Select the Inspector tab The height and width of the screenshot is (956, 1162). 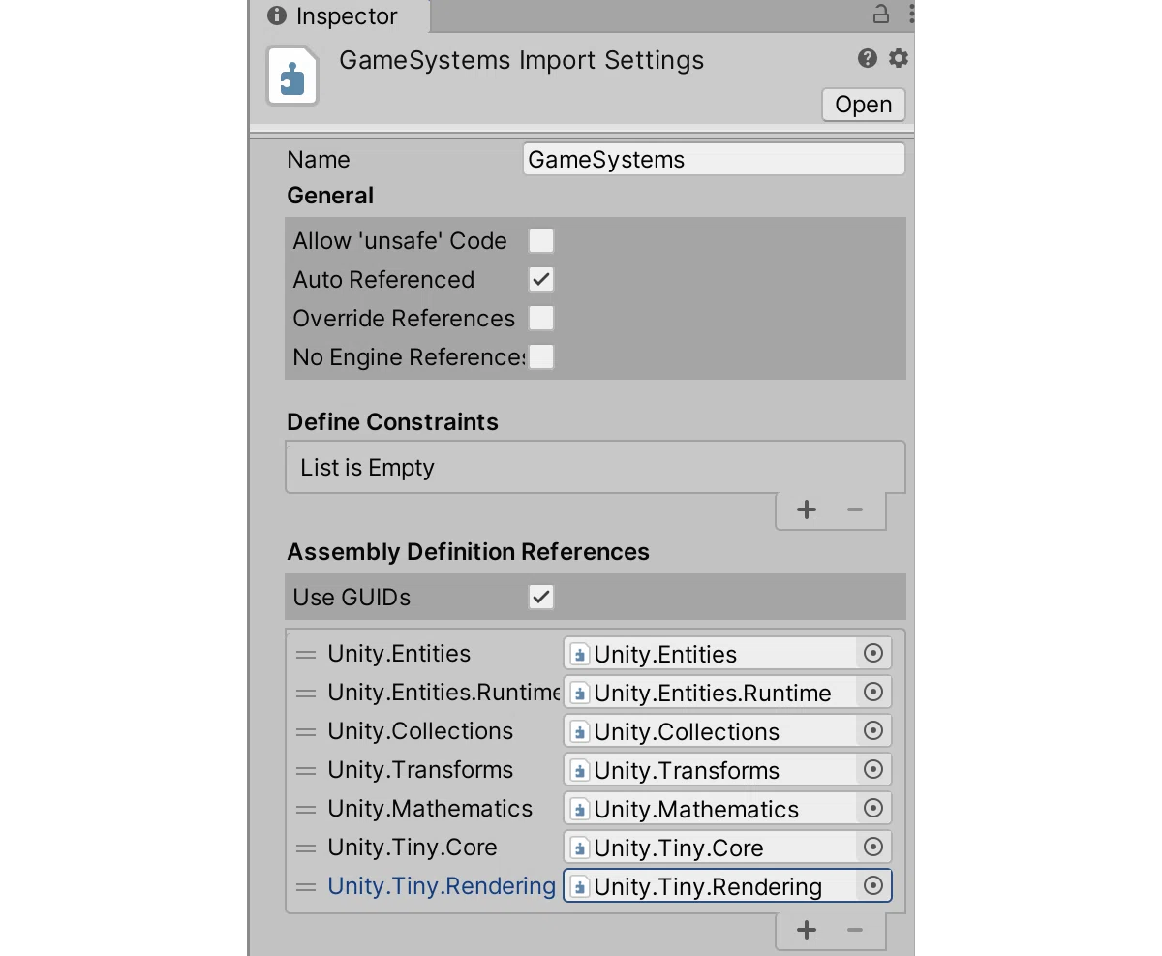pos(340,16)
